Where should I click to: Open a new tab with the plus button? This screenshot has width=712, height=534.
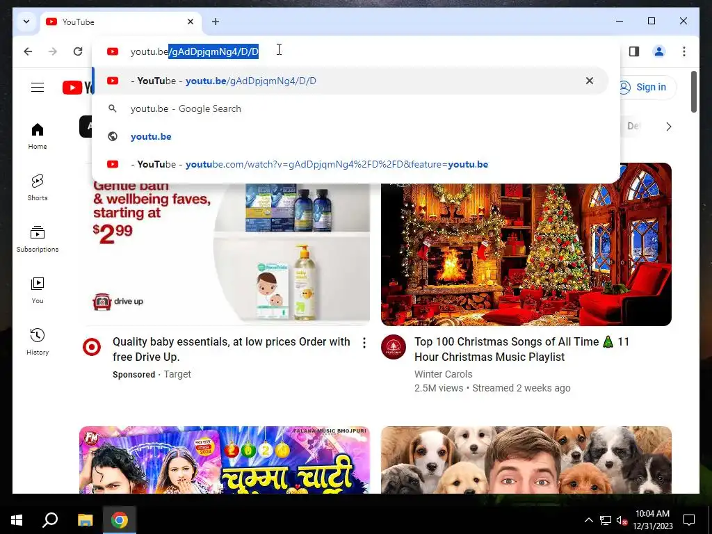(216, 22)
